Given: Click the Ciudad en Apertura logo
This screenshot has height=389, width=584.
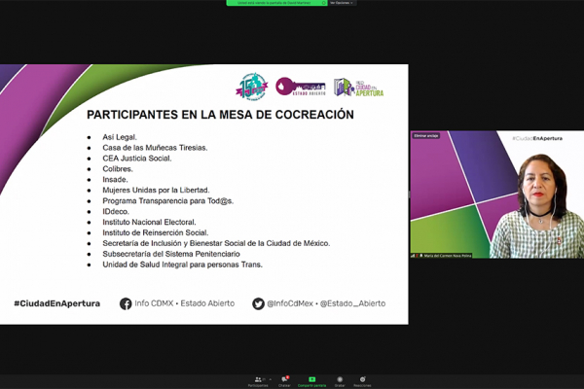Looking at the screenshot, I should click(x=358, y=88).
